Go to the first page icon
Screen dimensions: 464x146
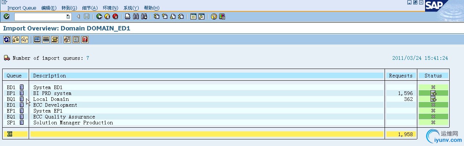156,17
